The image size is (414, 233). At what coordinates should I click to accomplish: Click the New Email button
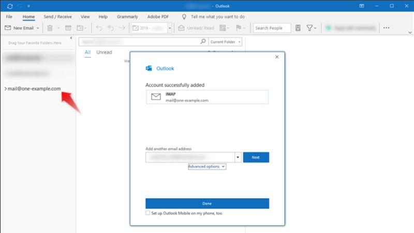pos(19,28)
